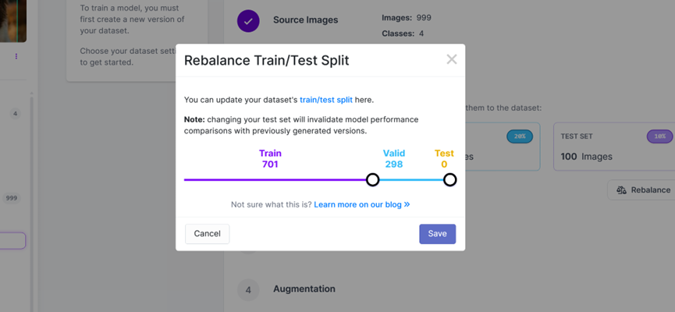The height and width of the screenshot is (312, 675).
Task: Click the 20% split badge
Action: pyautogui.click(x=518, y=136)
